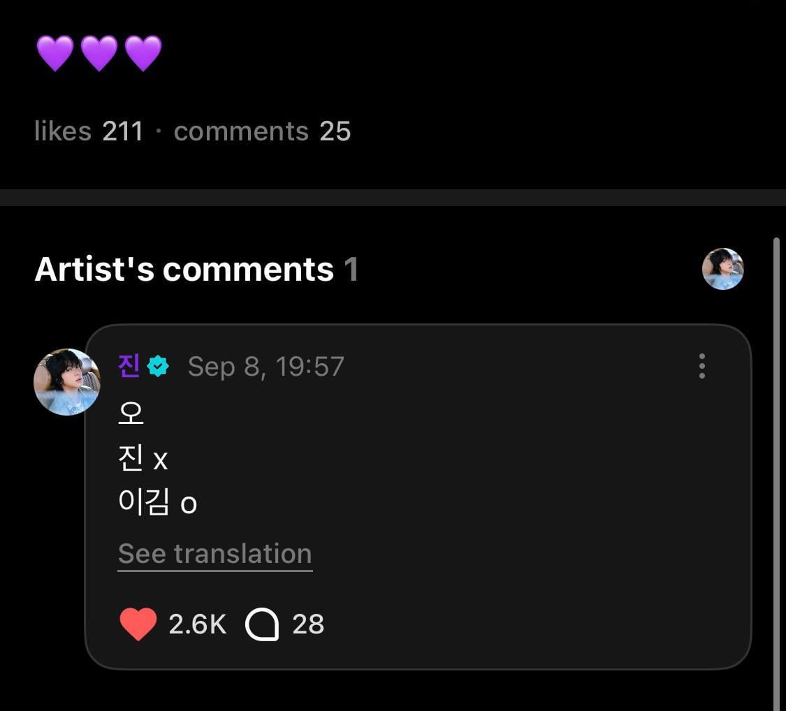
Task: Click the artist comment count number 1
Action: tap(351, 269)
